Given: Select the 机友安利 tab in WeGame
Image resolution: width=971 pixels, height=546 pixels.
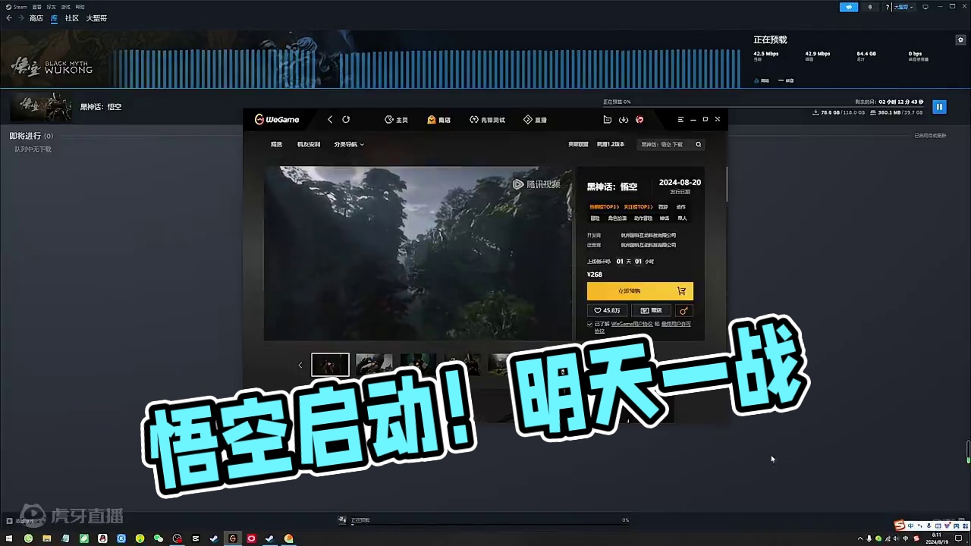Looking at the screenshot, I should pyautogui.click(x=308, y=144).
